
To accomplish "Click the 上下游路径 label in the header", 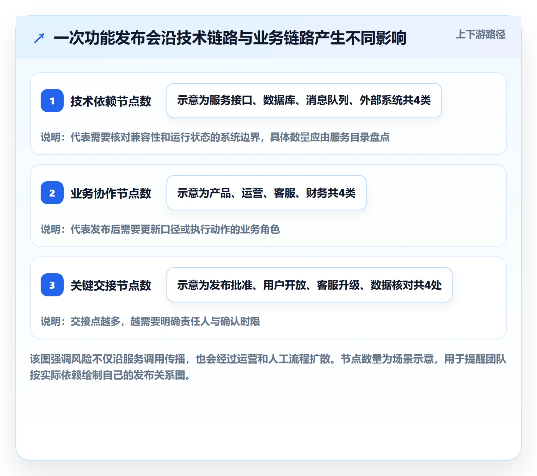I will (481, 35).
